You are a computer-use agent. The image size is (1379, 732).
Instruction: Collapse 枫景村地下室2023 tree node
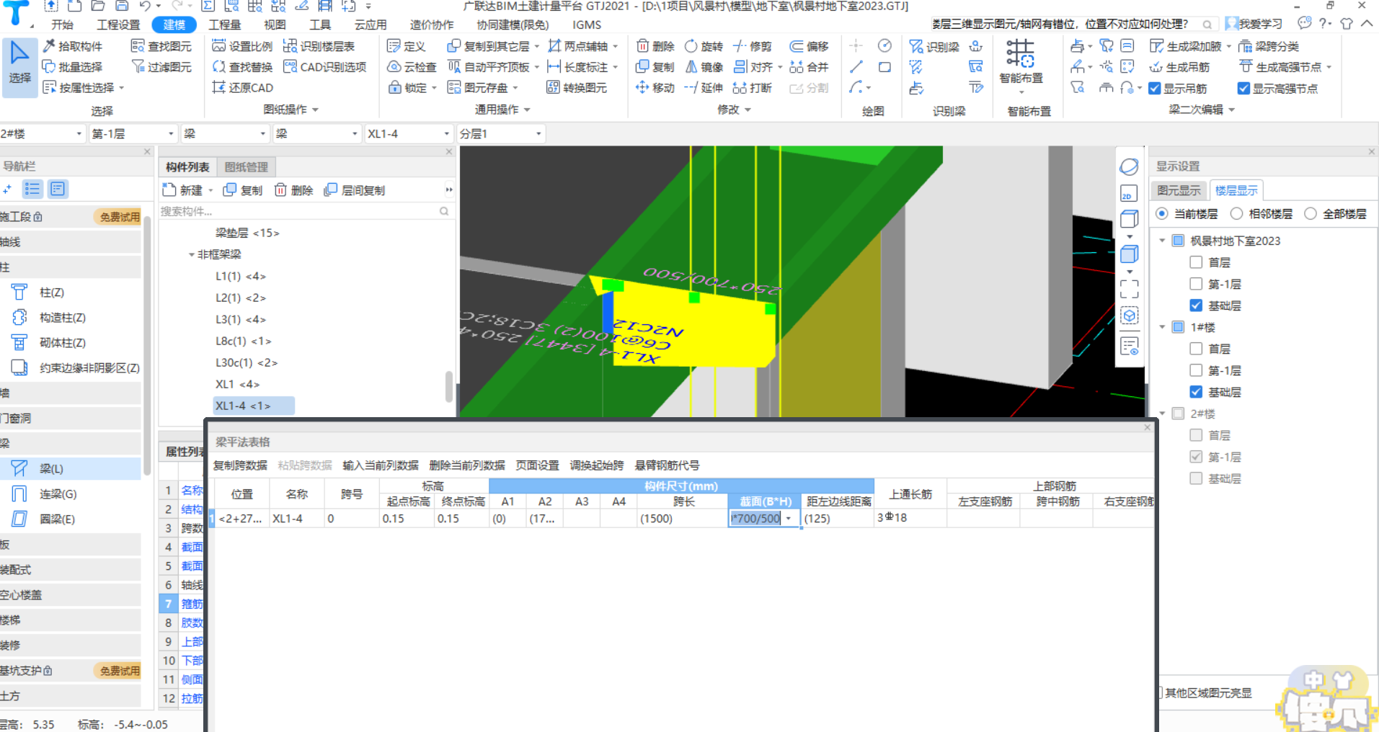pos(1162,241)
